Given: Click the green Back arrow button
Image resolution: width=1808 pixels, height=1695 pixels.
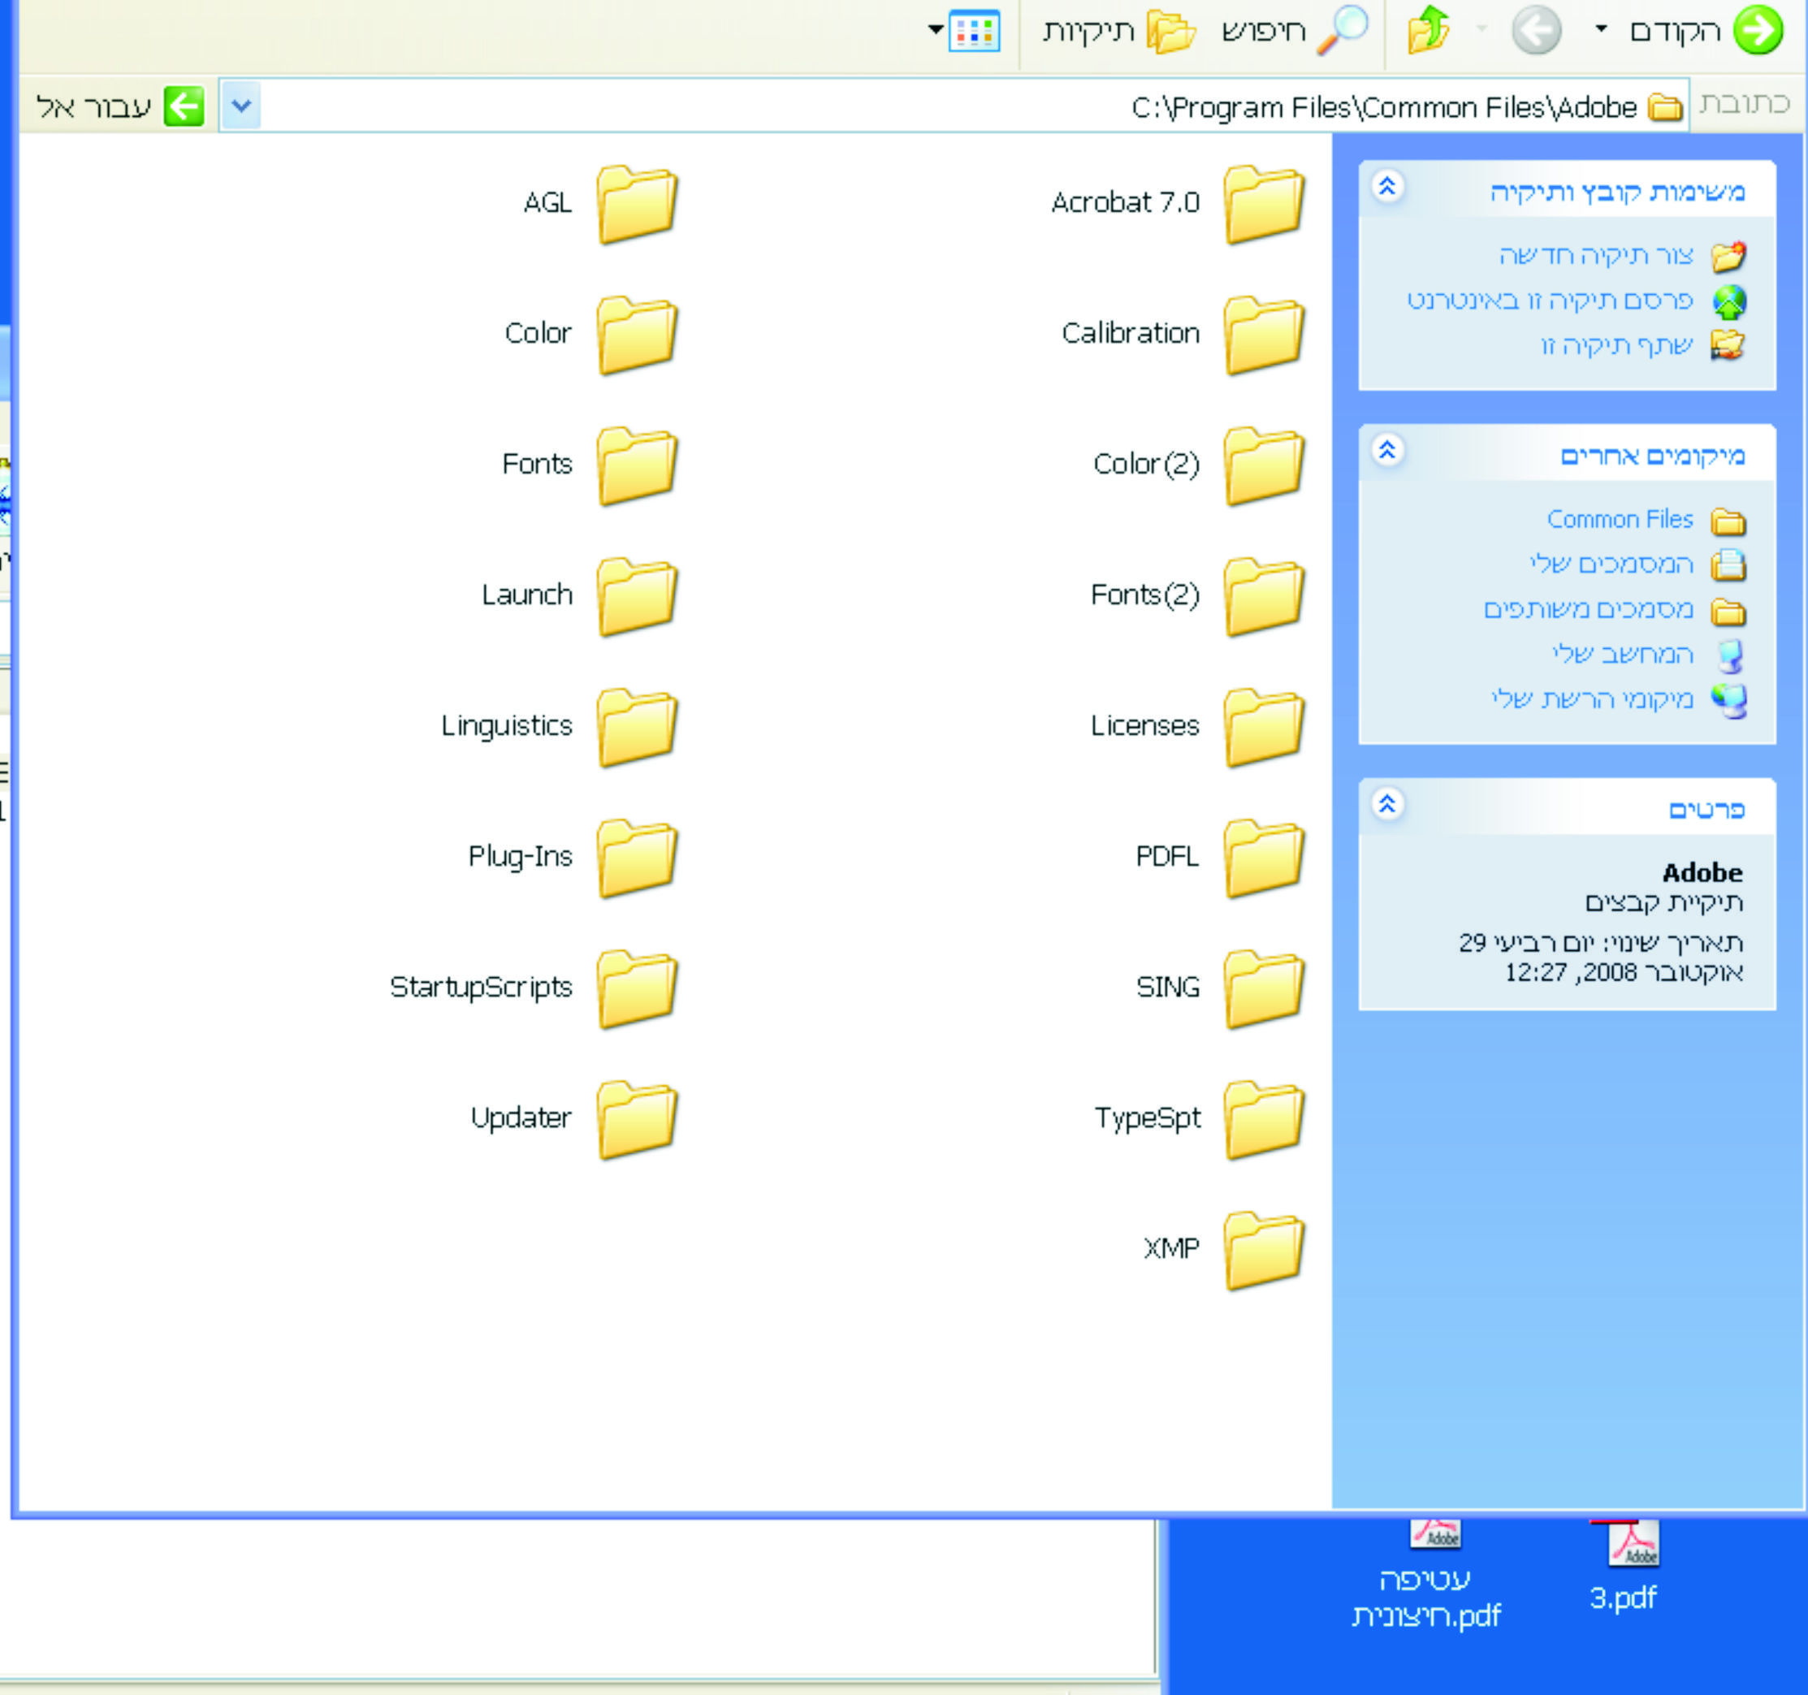Looking at the screenshot, I should pyautogui.click(x=1758, y=31).
